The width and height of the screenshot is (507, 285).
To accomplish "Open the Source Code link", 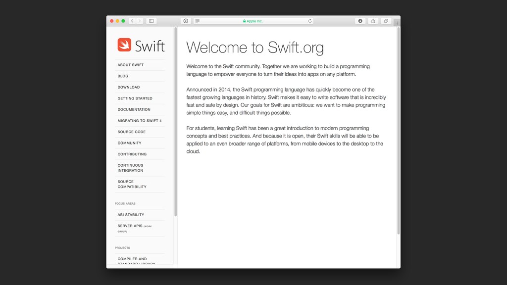I will tap(132, 132).
